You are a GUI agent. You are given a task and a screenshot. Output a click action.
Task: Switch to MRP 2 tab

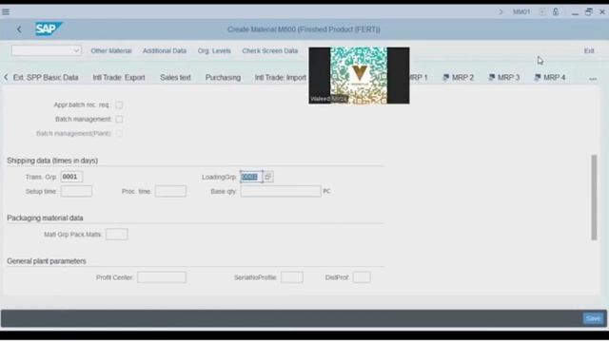[x=459, y=78]
